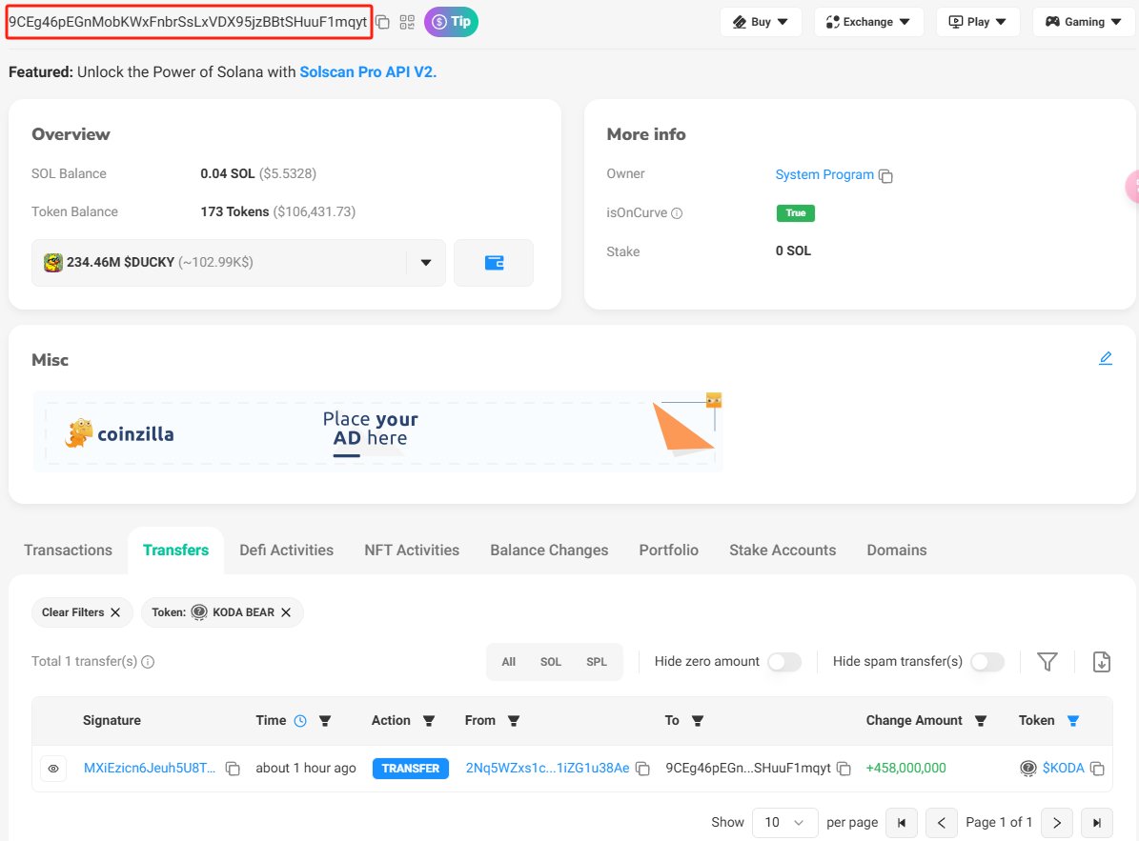Show isOnCurve info tooltip icon

[677, 213]
